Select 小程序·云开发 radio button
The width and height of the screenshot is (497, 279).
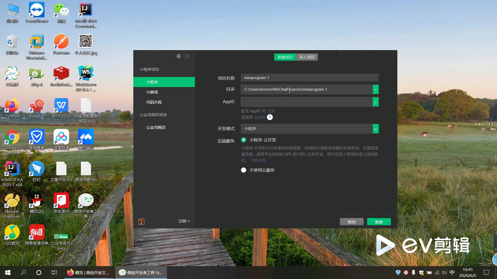click(x=243, y=140)
